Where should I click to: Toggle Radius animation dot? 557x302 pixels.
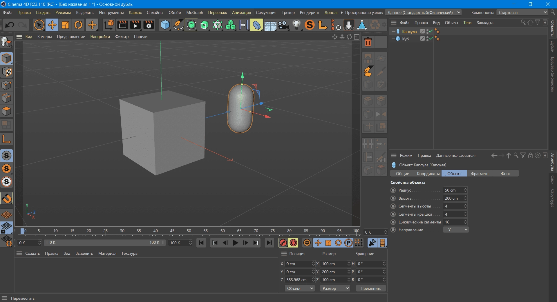click(393, 190)
